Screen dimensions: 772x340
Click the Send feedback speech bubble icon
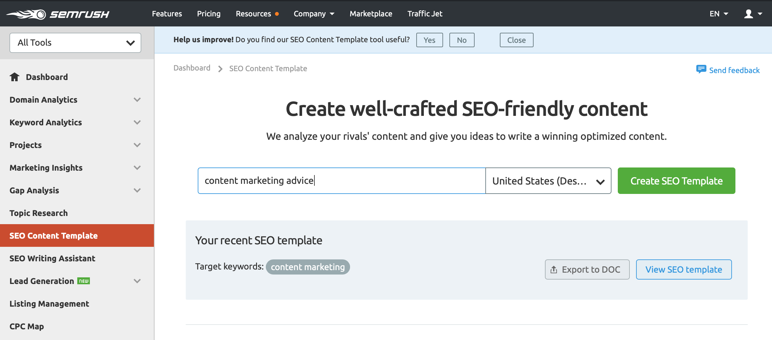(701, 70)
